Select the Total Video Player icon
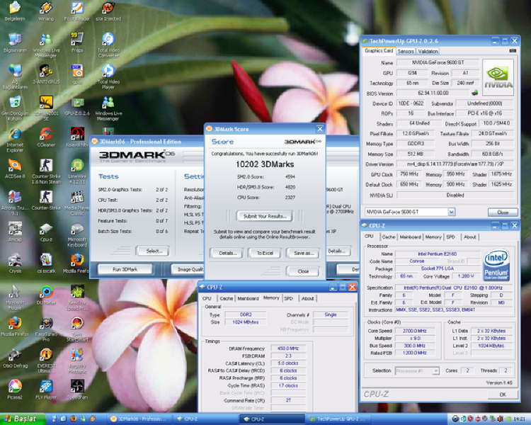The height and width of the screenshot is (425, 531). pos(108,76)
